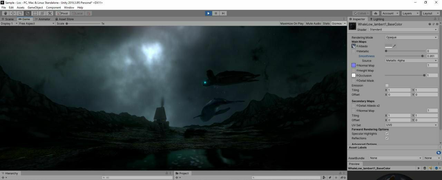This screenshot has height=180, width=442.
Task: Open the Layers dropdown
Action: pyautogui.click(x=410, y=13)
